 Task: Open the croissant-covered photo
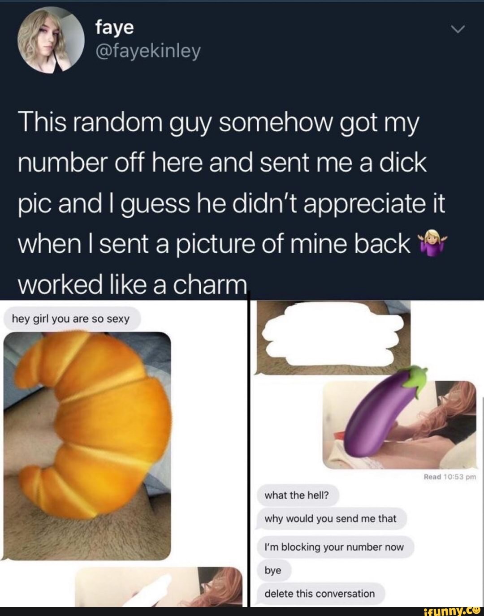pos(87,446)
